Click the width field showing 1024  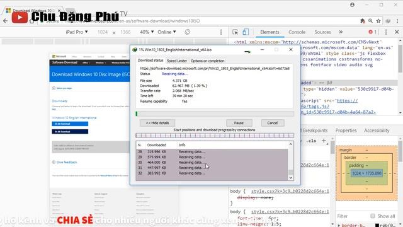103,32
